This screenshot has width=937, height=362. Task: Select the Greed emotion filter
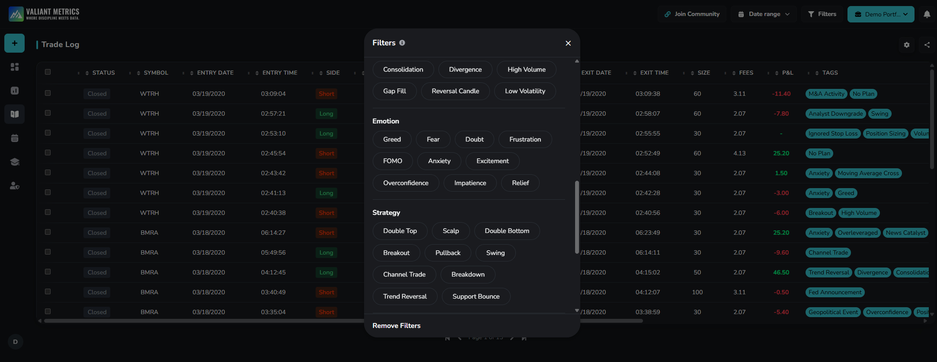(392, 139)
